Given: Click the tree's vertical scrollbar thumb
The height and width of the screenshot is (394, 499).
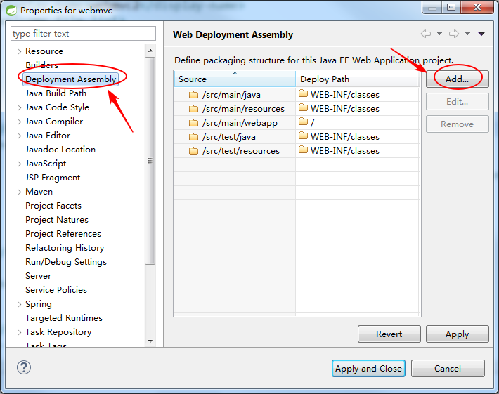Looking at the screenshot, I should (150, 161).
